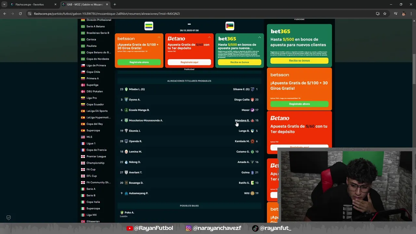Open Mouckетou-Moussounda A. player profile
The image size is (416, 234).
[x=146, y=120]
